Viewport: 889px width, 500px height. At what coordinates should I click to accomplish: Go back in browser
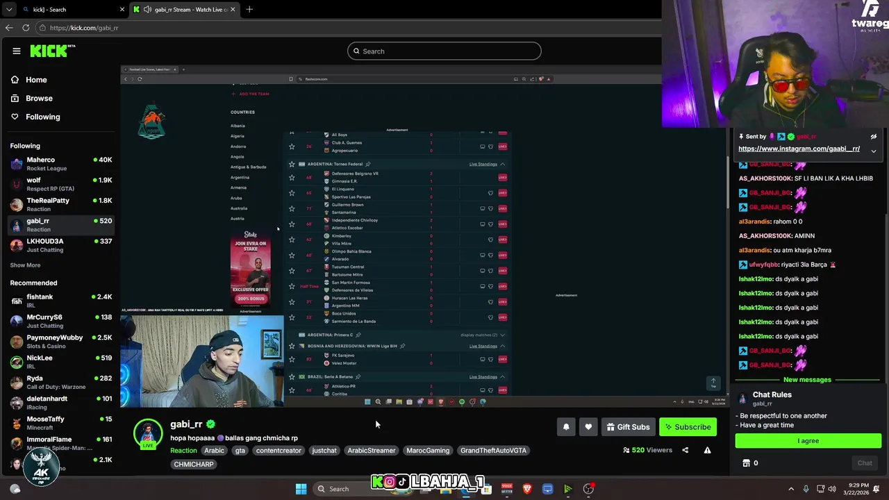(9, 28)
